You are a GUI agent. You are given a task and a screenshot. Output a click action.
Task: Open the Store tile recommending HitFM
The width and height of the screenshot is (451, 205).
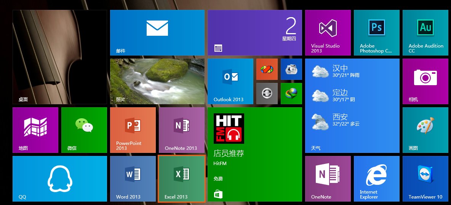tap(254, 154)
